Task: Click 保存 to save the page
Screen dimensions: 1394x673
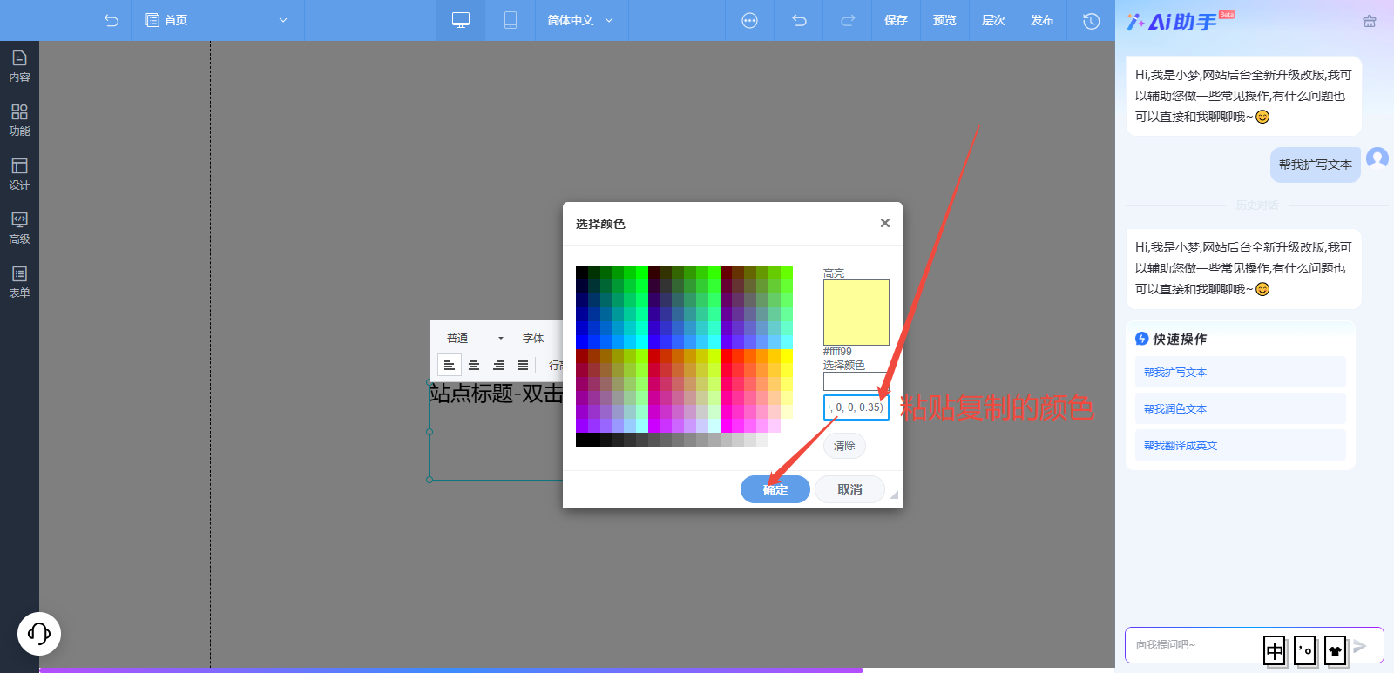Action: (896, 20)
